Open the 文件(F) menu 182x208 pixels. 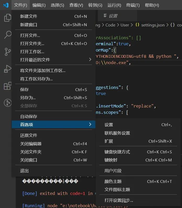[x=21, y=5]
